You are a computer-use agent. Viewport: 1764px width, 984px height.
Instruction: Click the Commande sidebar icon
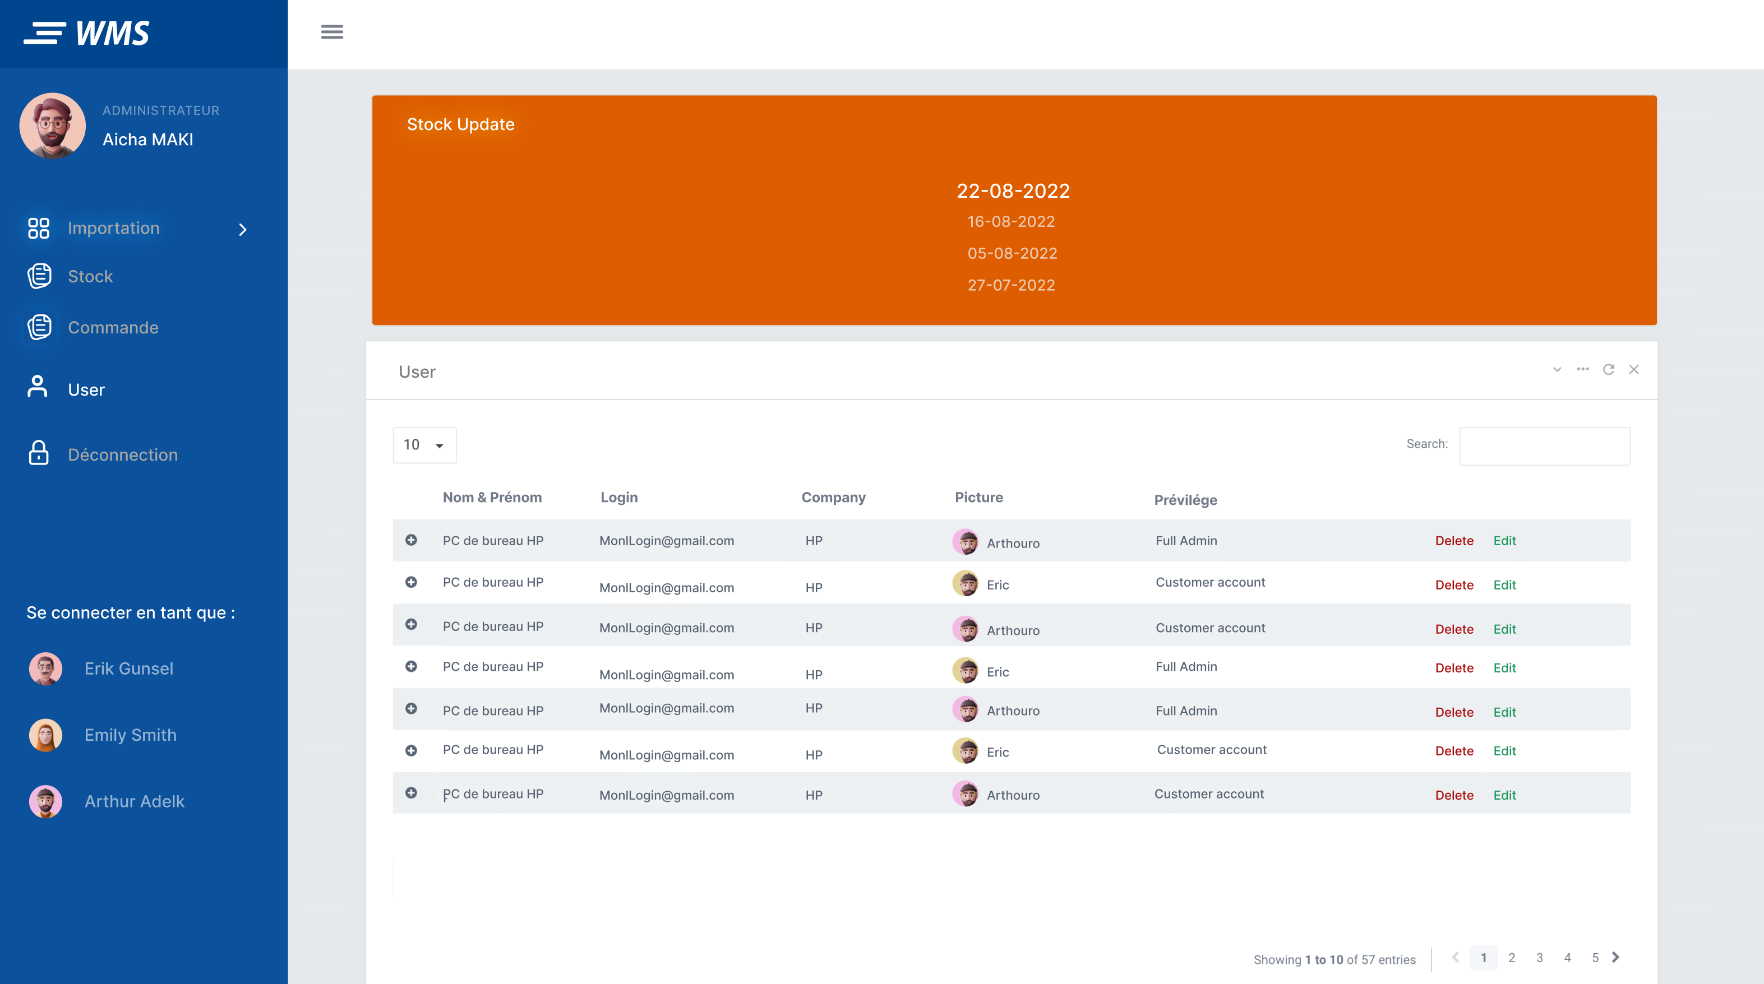click(x=39, y=327)
